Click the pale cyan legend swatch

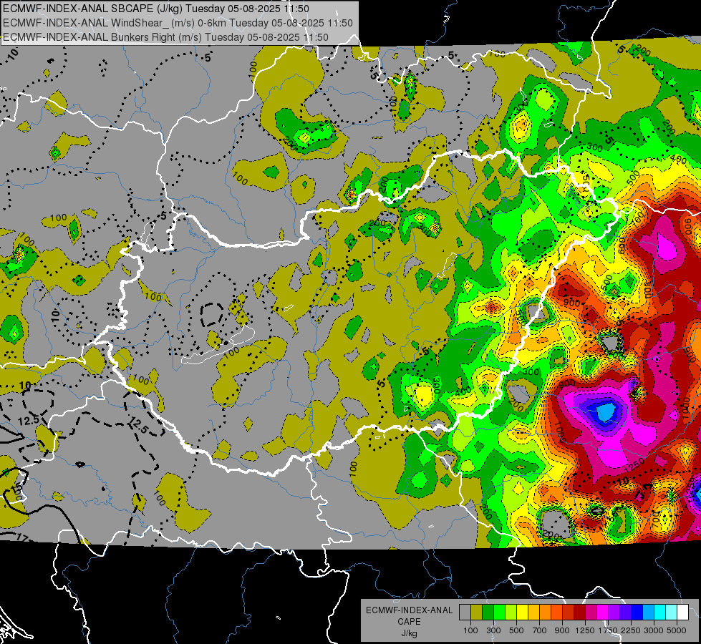coord(672,613)
